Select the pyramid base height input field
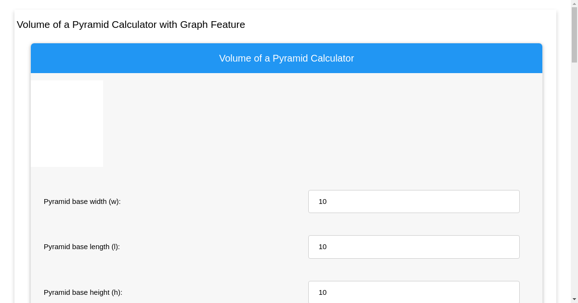 [414, 292]
